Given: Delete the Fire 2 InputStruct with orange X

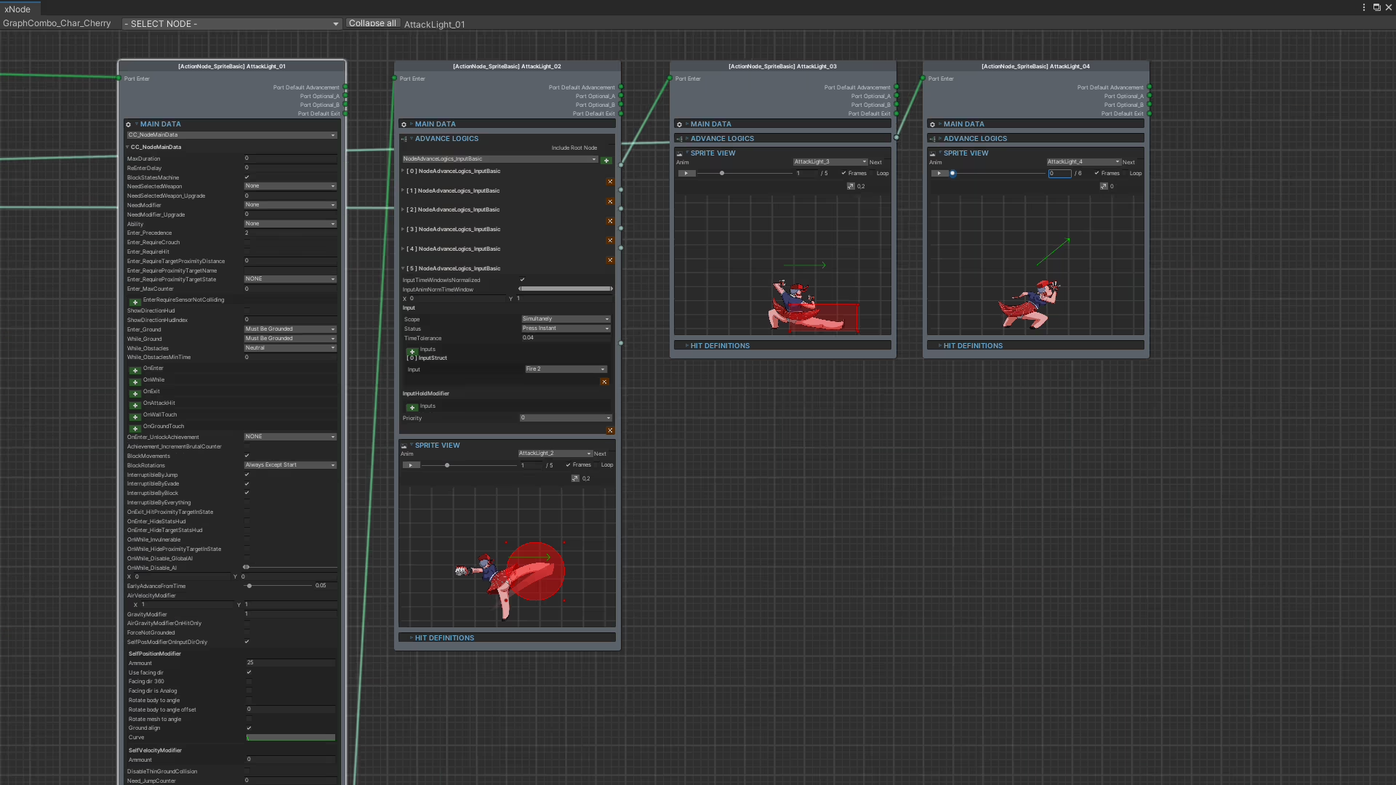Looking at the screenshot, I should [x=604, y=382].
